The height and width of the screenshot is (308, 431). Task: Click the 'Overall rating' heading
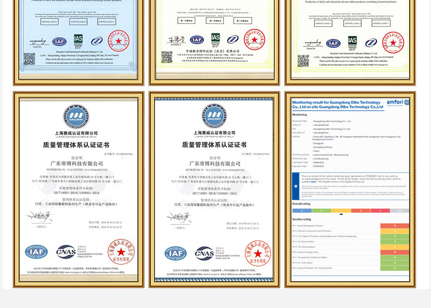(x=301, y=204)
